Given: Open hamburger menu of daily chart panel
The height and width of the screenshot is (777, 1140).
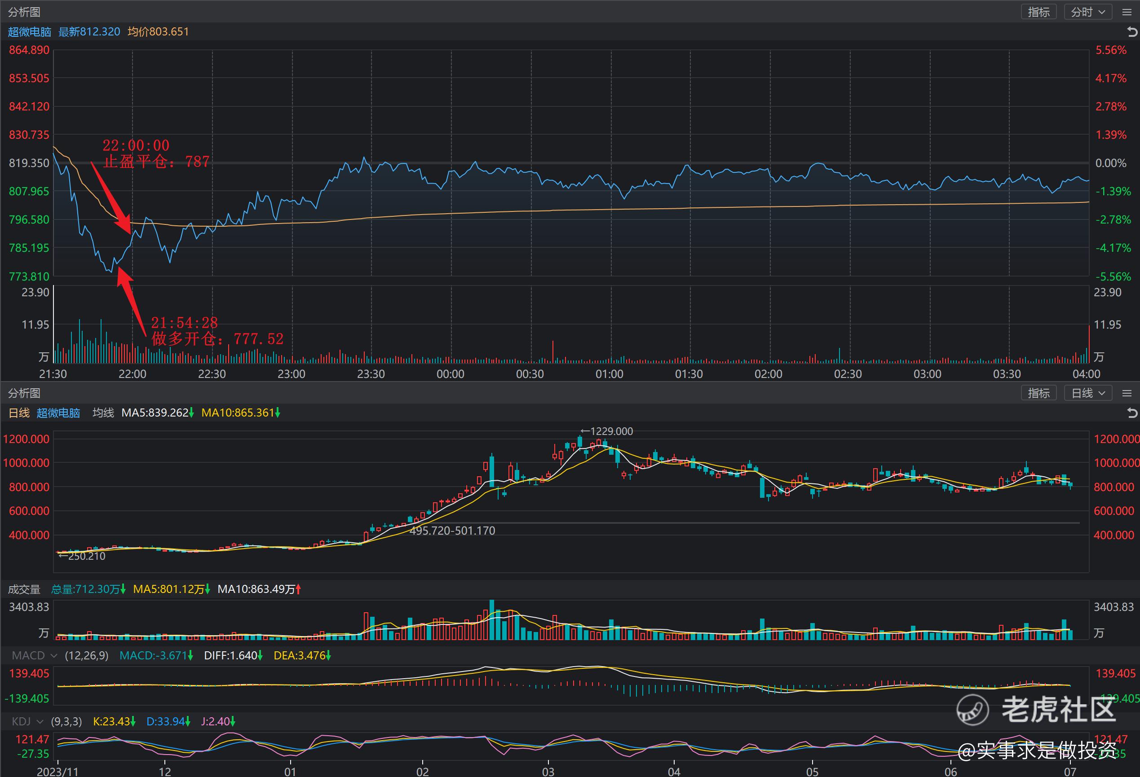Looking at the screenshot, I should click(x=1127, y=393).
